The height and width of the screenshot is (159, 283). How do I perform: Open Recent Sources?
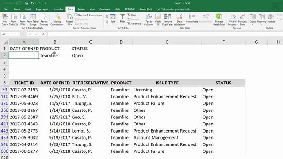44,20
